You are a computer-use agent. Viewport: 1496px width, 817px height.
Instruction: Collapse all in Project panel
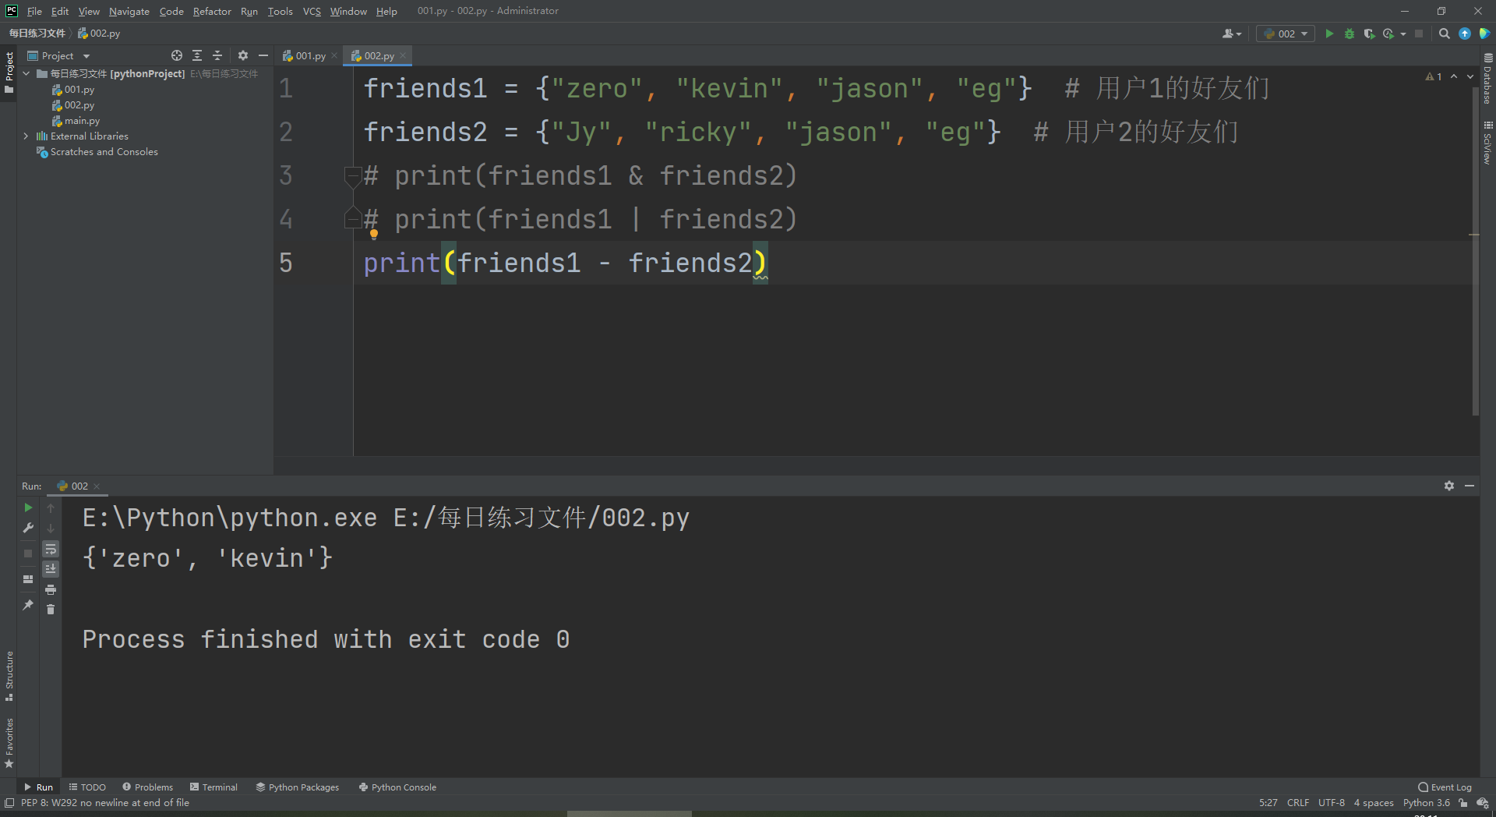217,55
